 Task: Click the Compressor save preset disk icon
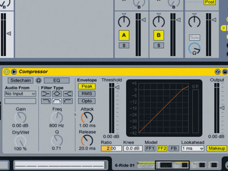[x=225, y=72]
